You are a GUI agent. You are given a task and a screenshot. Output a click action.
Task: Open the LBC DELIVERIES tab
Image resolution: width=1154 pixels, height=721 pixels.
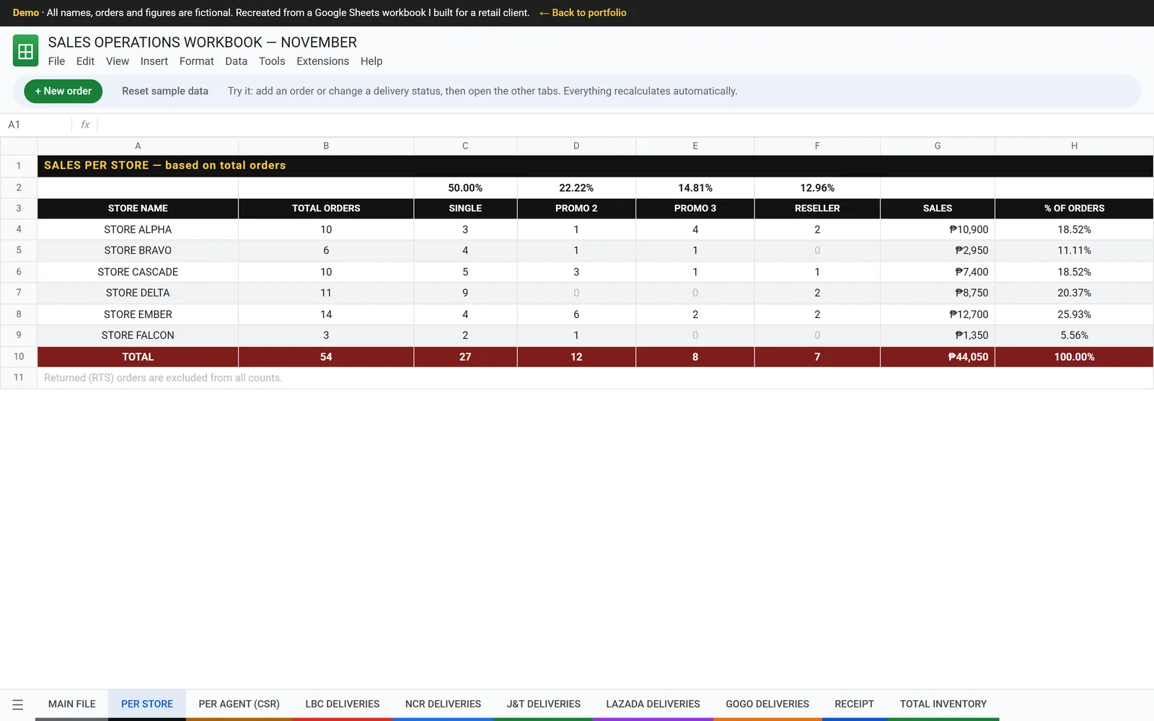(343, 704)
